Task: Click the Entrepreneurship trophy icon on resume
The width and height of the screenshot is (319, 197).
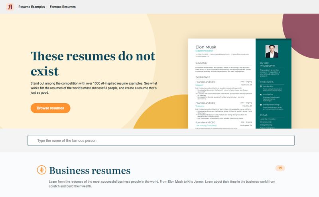Action: (261, 105)
